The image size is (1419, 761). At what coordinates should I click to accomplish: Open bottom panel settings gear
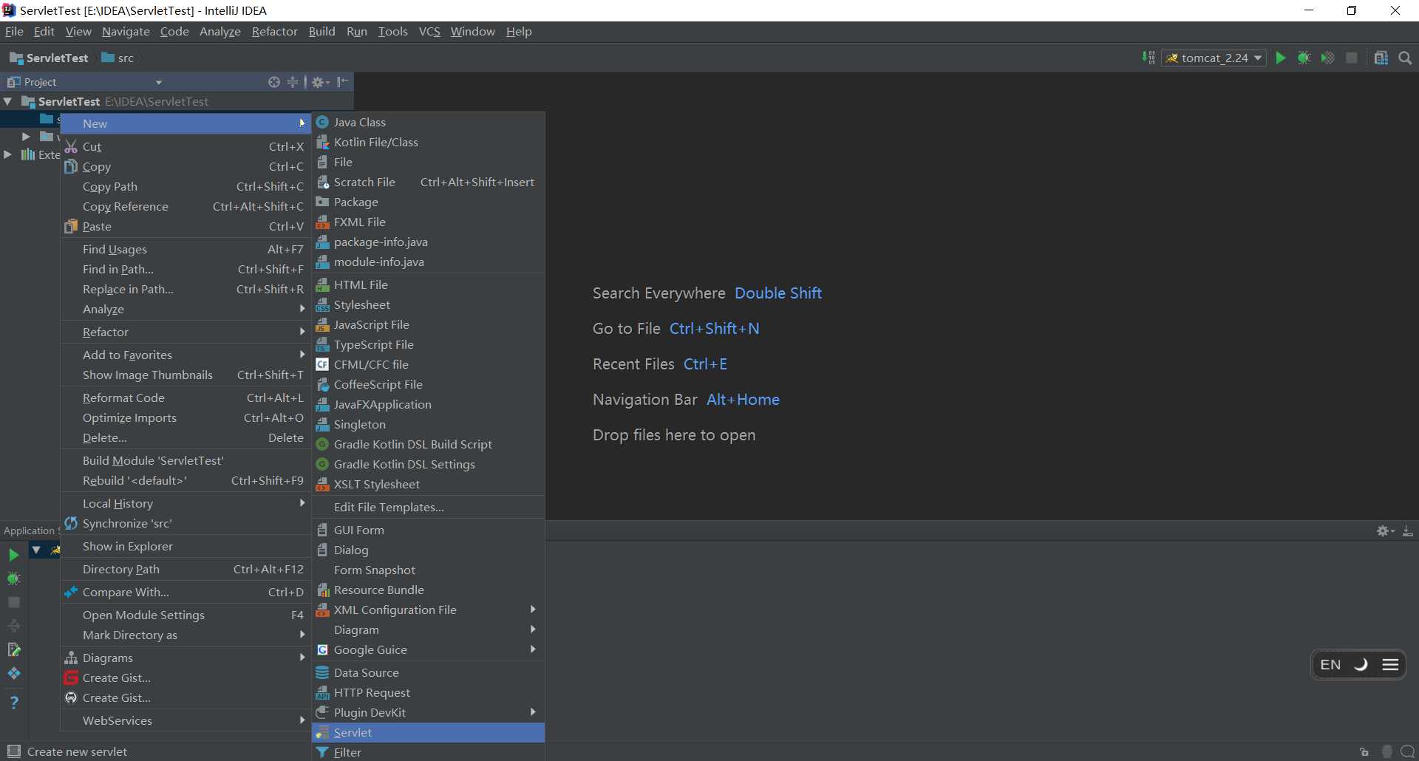point(1385,530)
